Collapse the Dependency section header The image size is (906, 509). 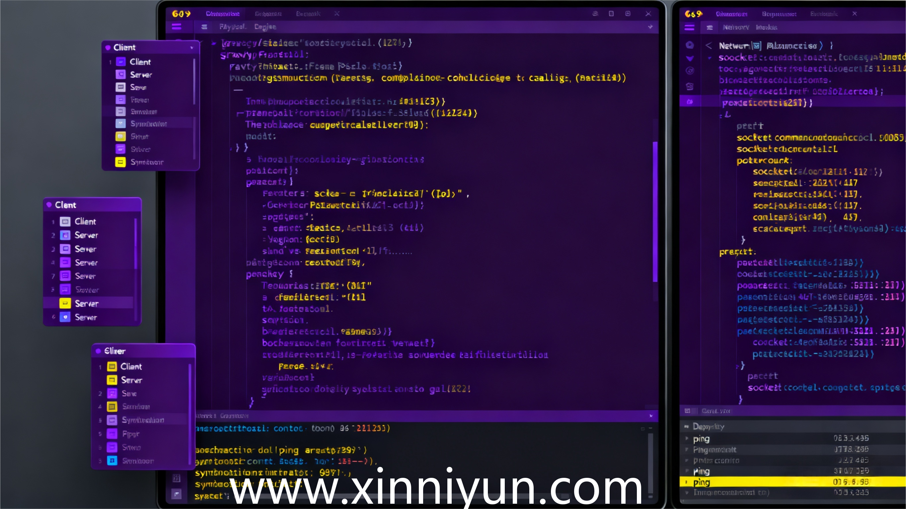click(x=686, y=427)
